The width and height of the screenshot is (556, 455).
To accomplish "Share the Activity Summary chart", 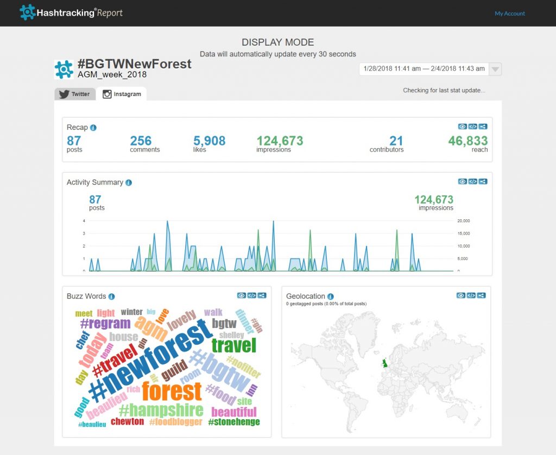I will [x=483, y=181].
